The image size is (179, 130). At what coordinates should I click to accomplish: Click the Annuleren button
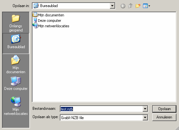164,117
